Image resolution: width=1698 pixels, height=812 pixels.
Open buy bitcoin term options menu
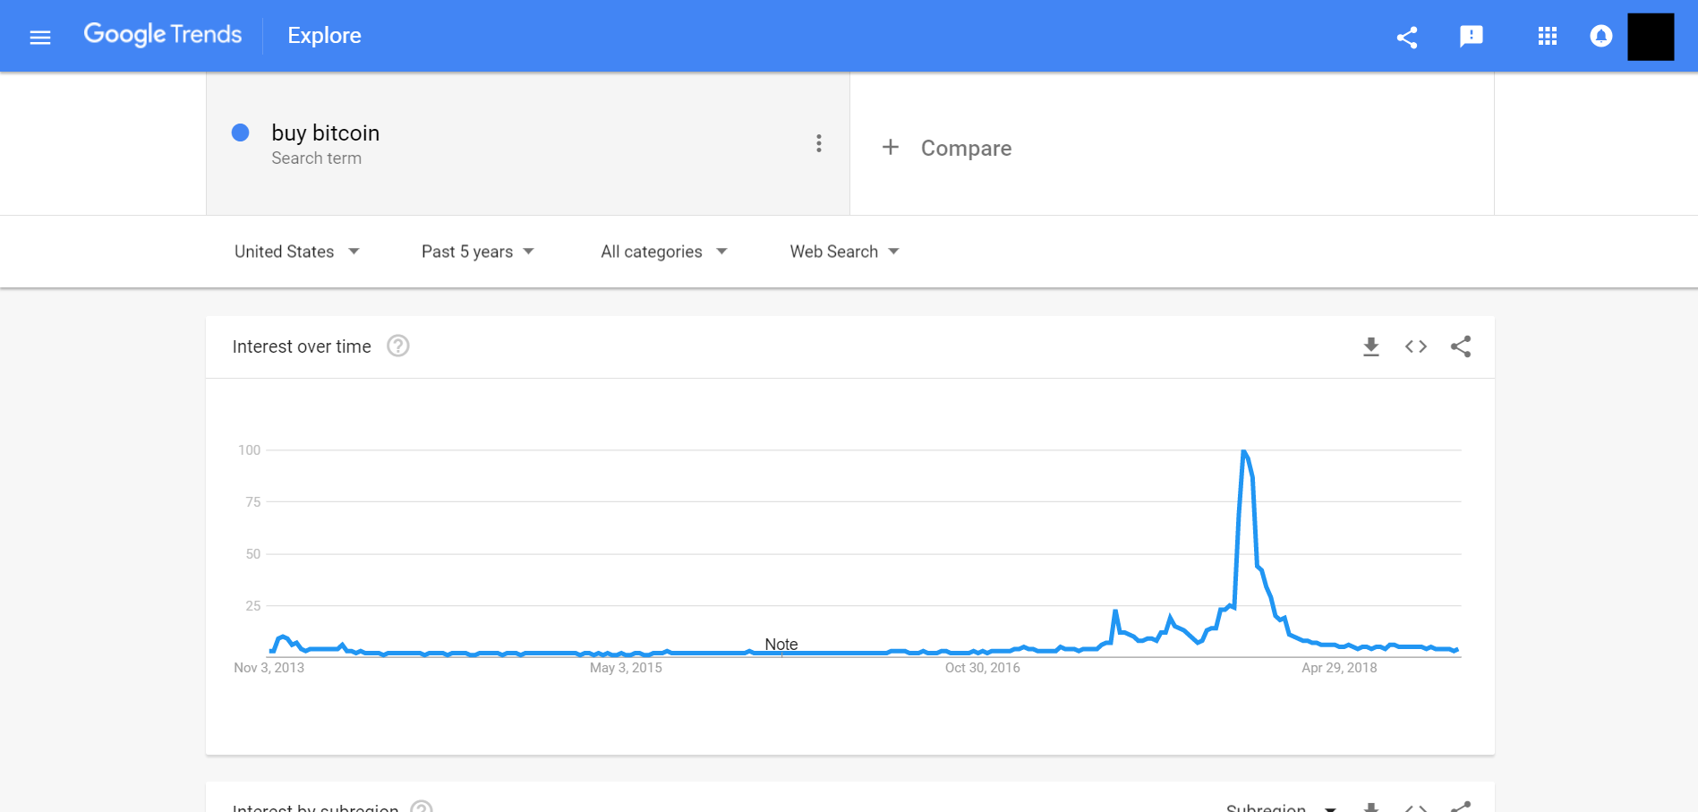(x=818, y=143)
